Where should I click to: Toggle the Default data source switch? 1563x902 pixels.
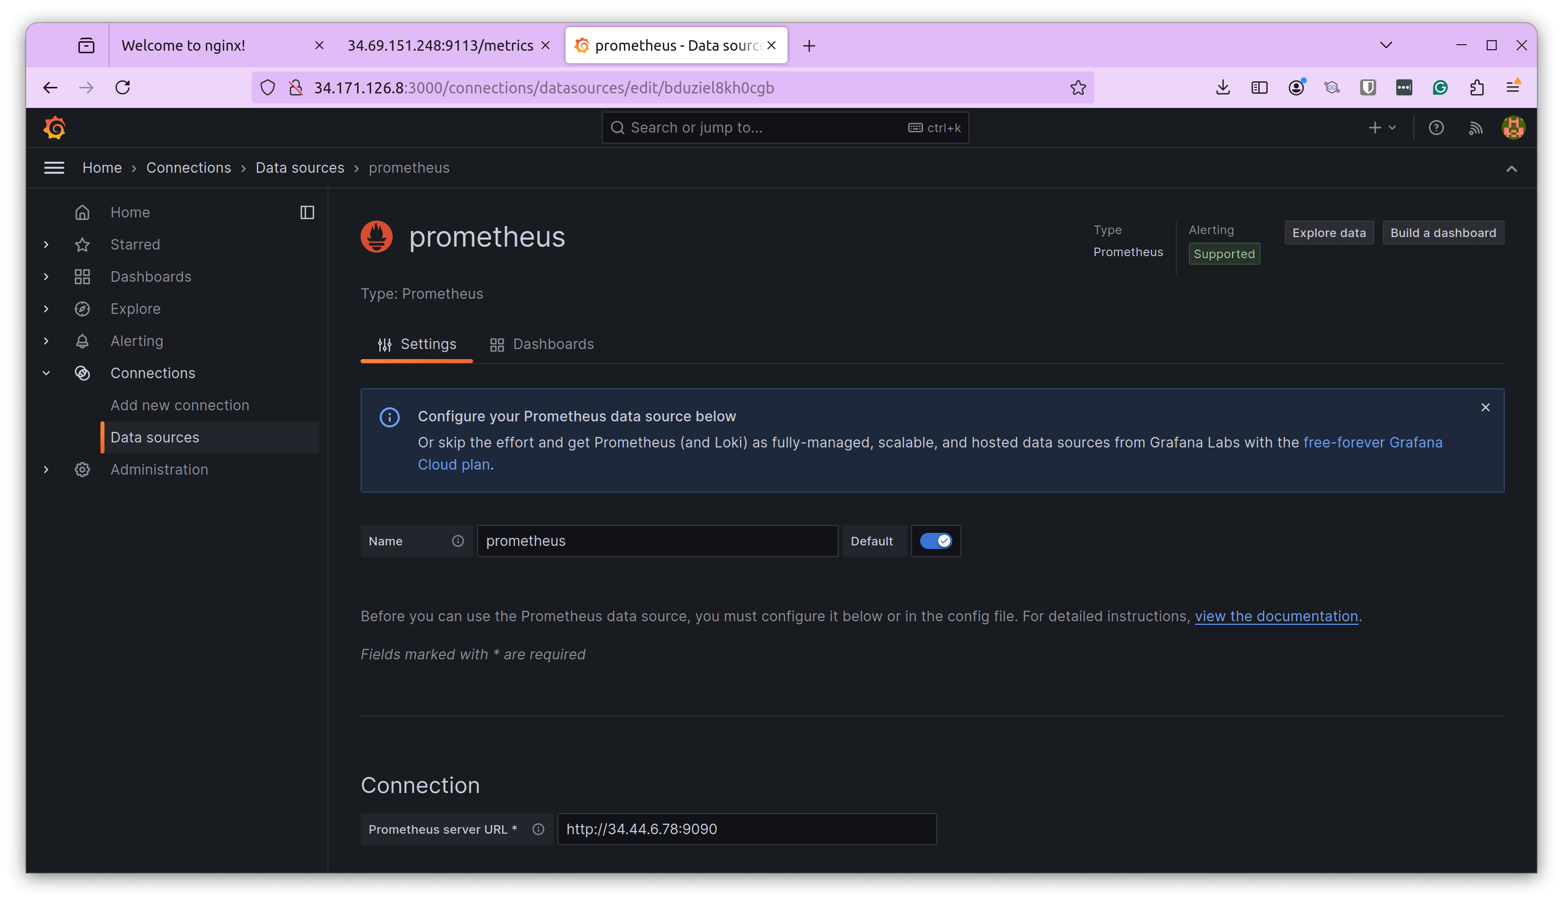pos(936,541)
